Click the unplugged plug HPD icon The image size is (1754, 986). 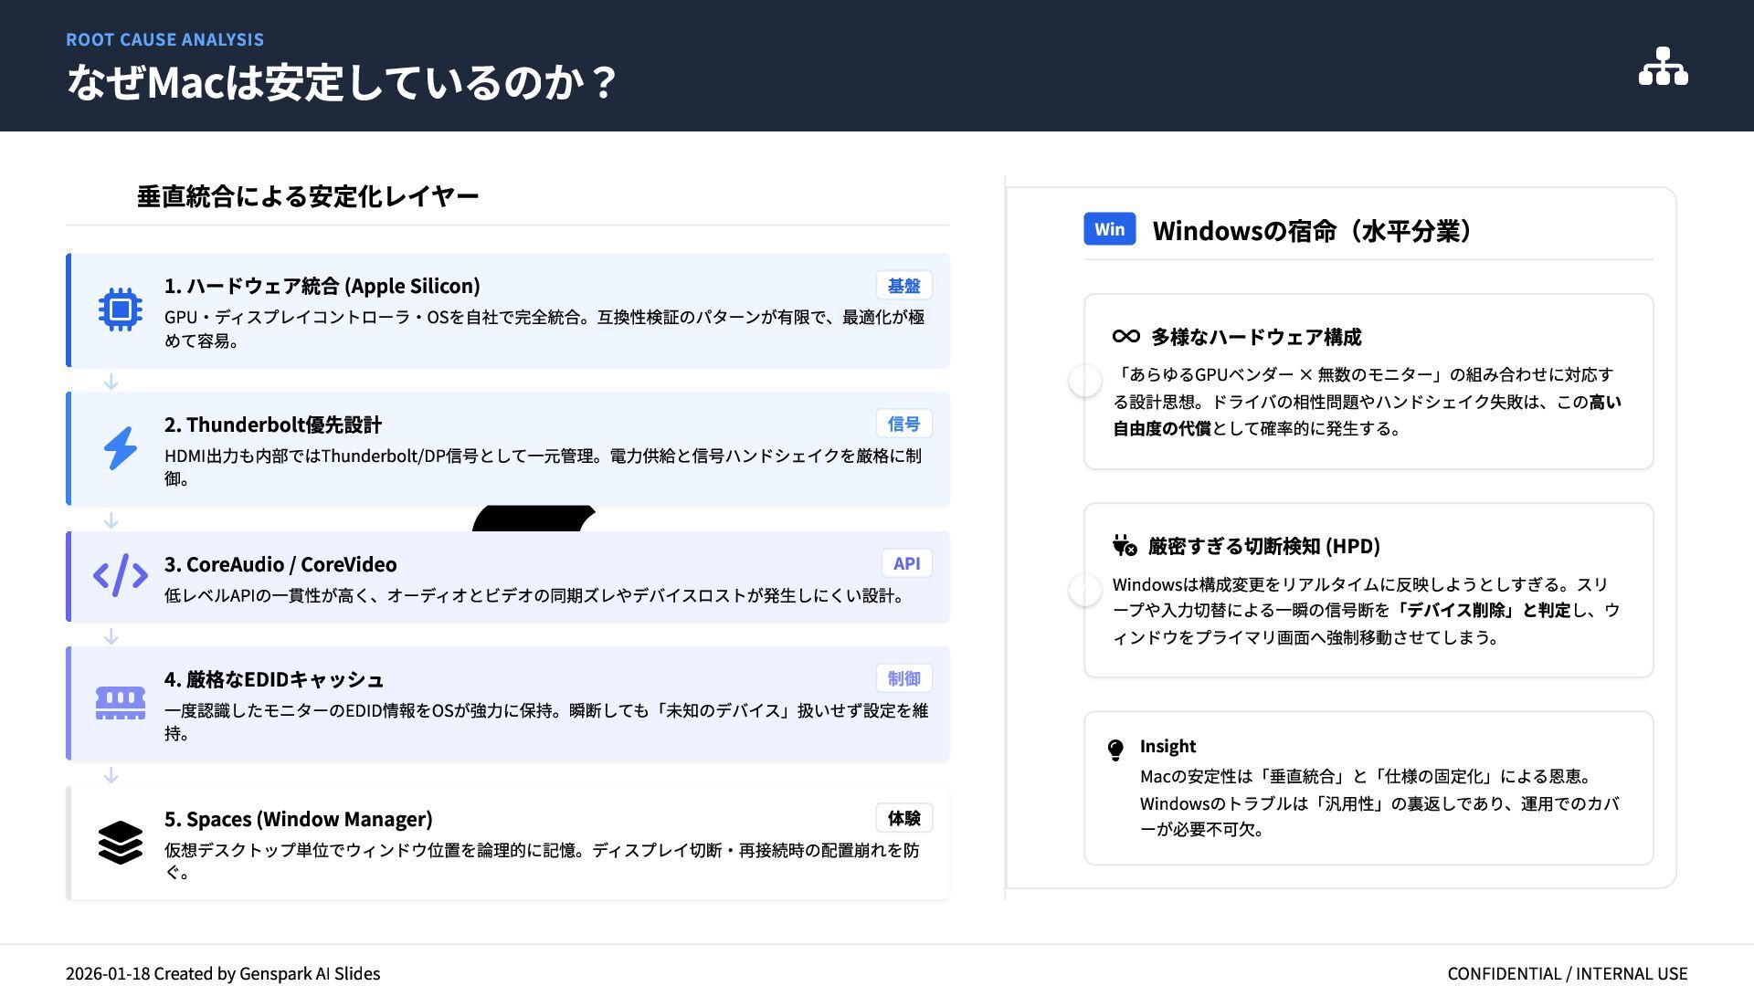click(x=1124, y=546)
